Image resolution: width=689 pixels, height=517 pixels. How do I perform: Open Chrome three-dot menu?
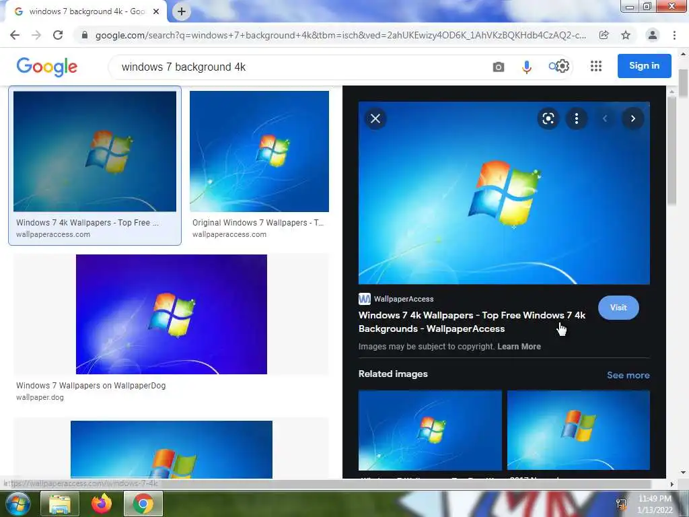(674, 35)
